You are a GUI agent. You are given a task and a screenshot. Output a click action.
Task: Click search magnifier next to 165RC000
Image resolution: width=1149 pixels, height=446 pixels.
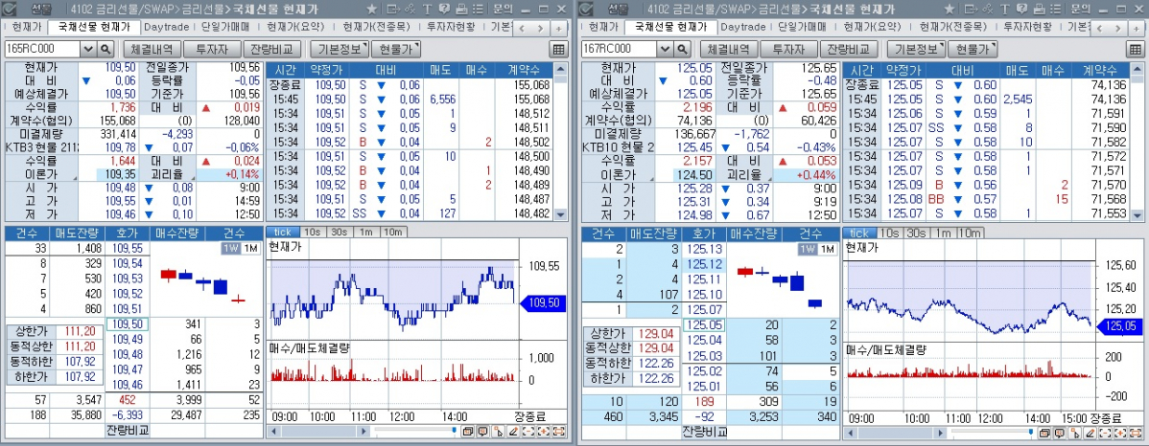tap(106, 49)
